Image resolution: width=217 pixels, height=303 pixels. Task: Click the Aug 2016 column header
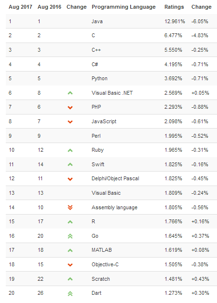tap(49, 7)
